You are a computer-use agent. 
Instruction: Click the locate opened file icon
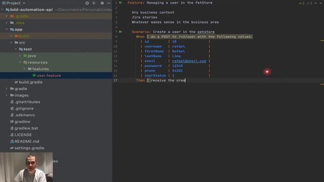87,3
